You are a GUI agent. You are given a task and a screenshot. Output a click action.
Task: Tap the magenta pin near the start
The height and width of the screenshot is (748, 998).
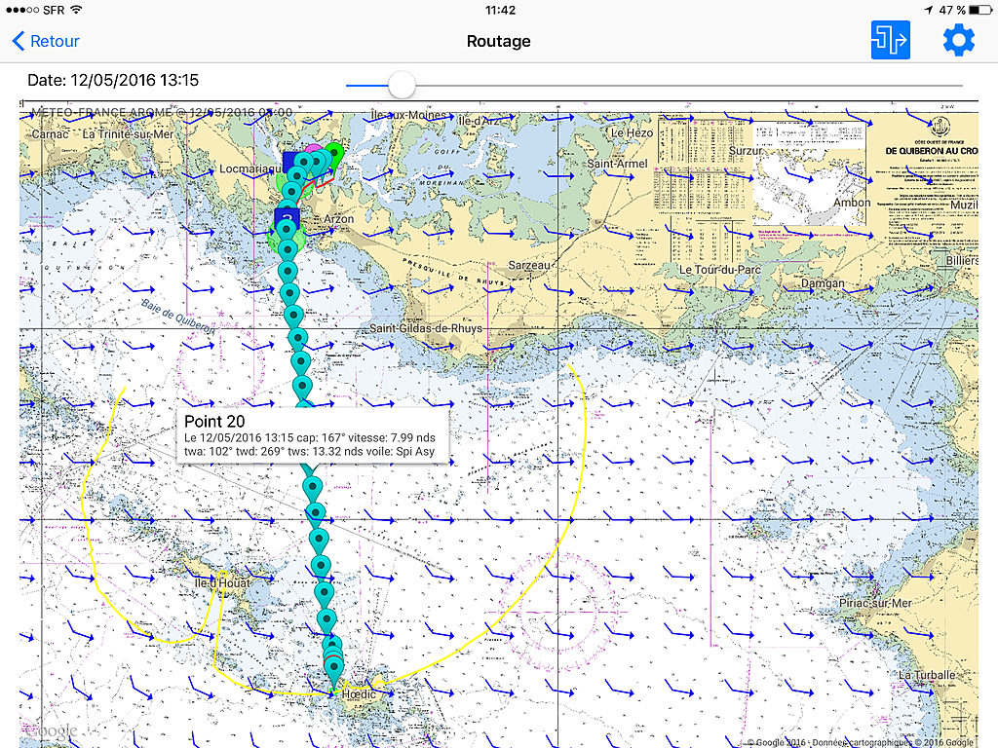coord(313,150)
